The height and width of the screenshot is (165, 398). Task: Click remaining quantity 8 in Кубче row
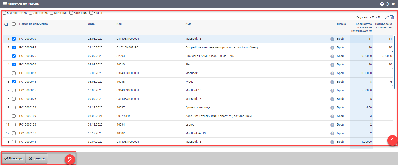[x=371, y=82]
